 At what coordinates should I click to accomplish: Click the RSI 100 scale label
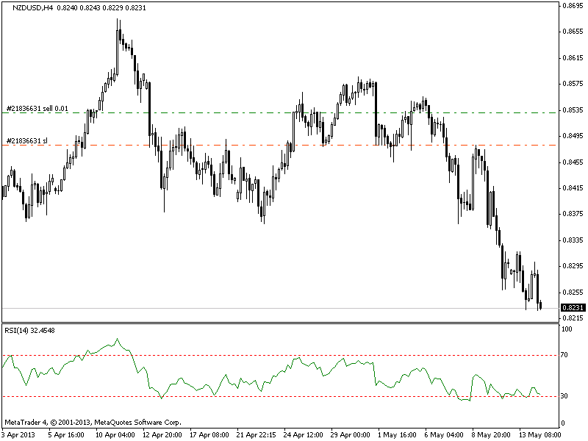pos(567,329)
